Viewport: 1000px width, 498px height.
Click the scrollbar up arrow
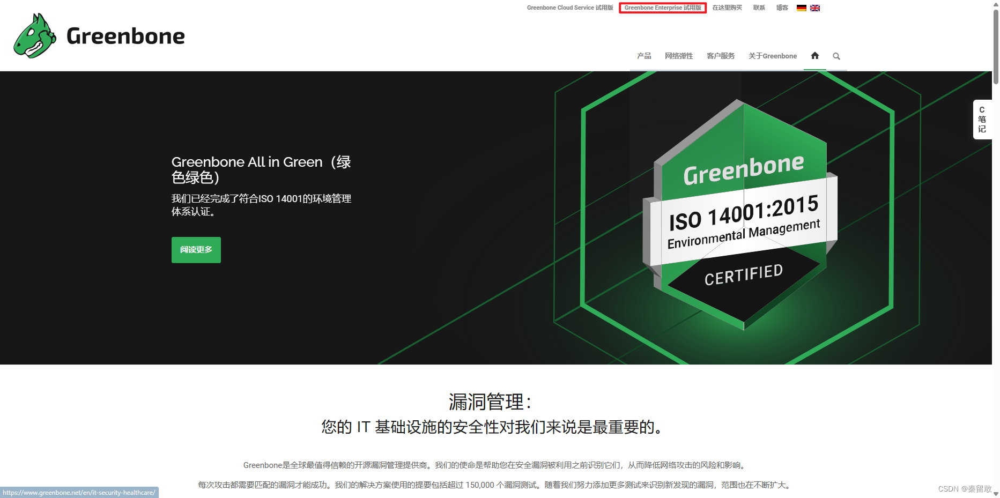[996, 3]
